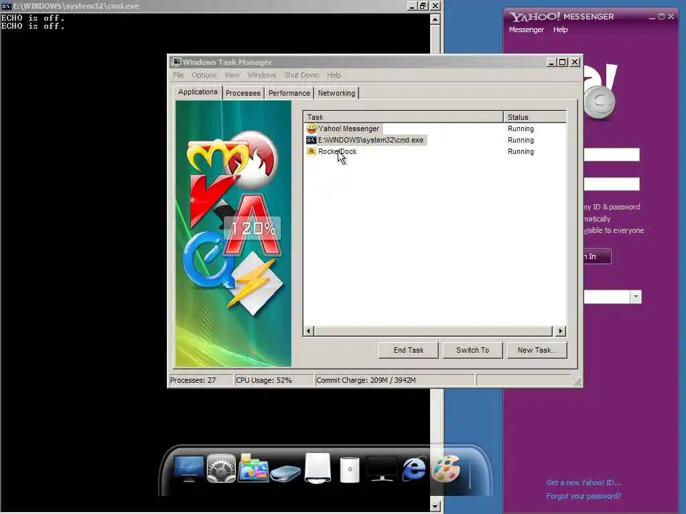686x514 pixels.
Task: Click the New Task... button
Action: point(537,350)
